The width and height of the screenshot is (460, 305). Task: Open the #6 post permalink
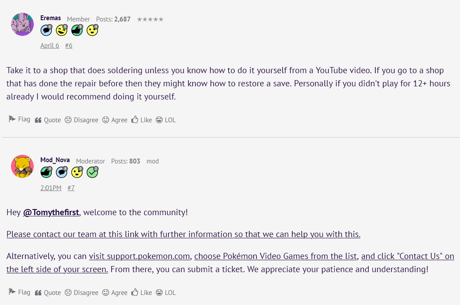click(x=68, y=46)
